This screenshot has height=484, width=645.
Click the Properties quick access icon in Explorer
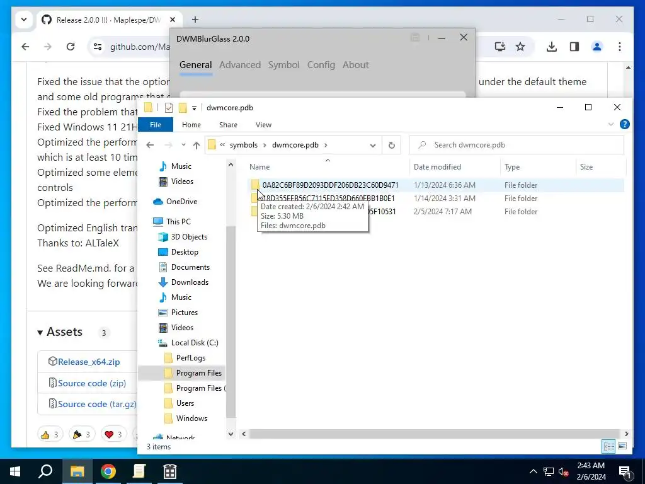pos(169,108)
